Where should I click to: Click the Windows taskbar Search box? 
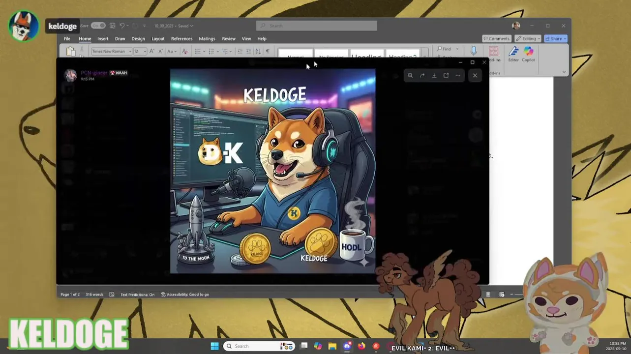coord(259,346)
